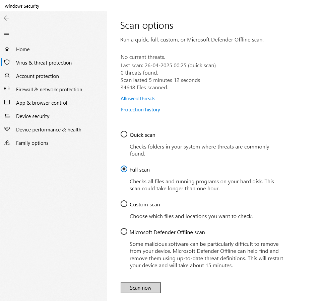The width and height of the screenshot is (319, 301).
Task: Click the Full scan description text
Action: click(x=202, y=185)
